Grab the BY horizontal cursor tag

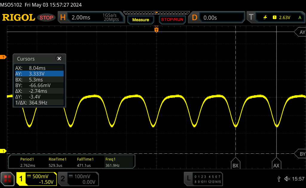301,154
